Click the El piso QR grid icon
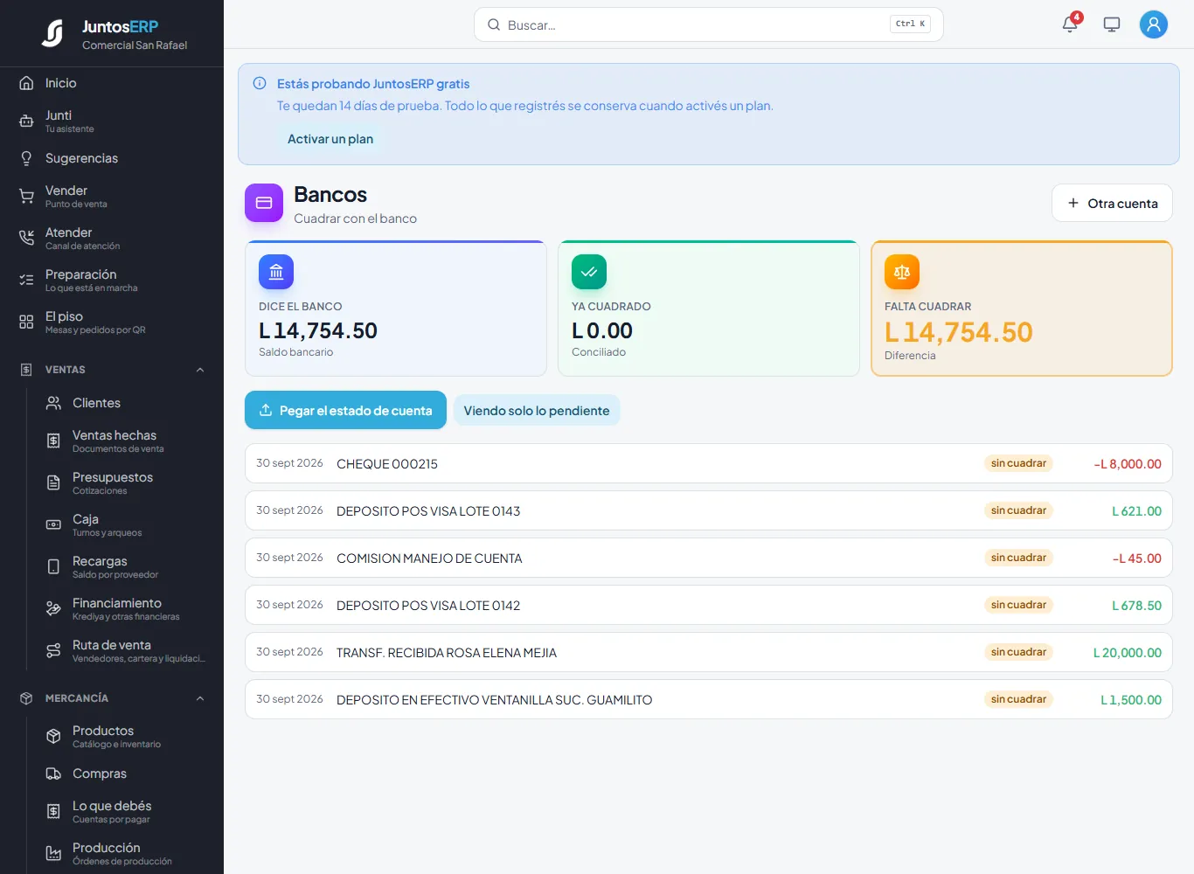The image size is (1194, 874). tap(26, 323)
